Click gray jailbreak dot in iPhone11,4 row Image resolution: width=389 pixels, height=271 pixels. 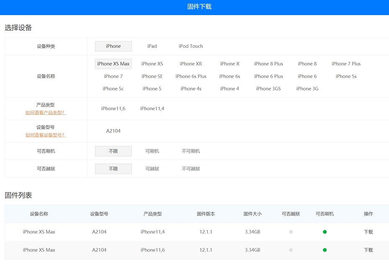click(291, 232)
